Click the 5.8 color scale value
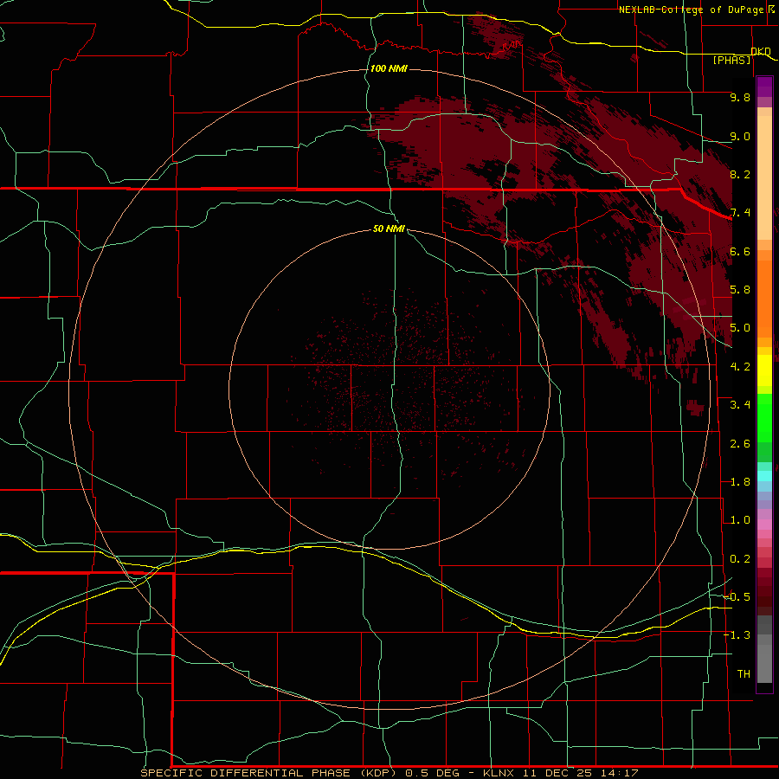Image resolution: width=779 pixels, height=779 pixels. [740, 290]
